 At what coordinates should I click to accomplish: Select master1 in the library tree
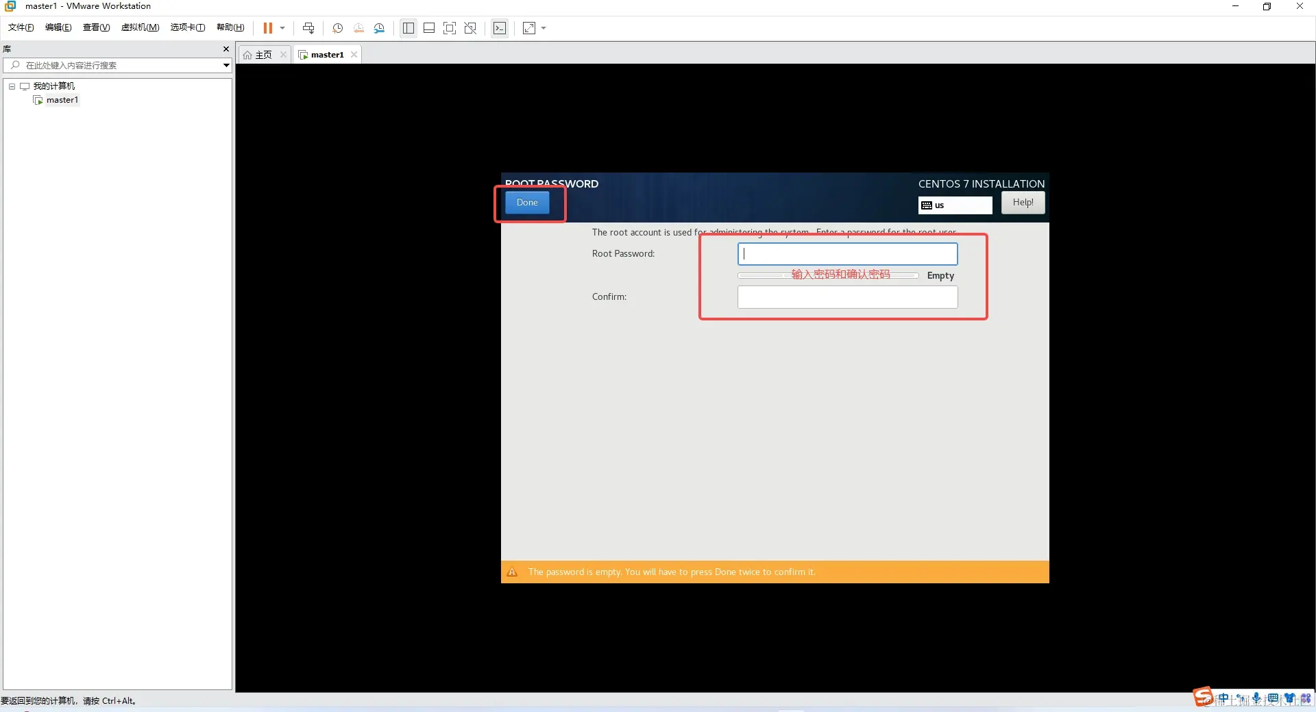pyautogui.click(x=62, y=100)
